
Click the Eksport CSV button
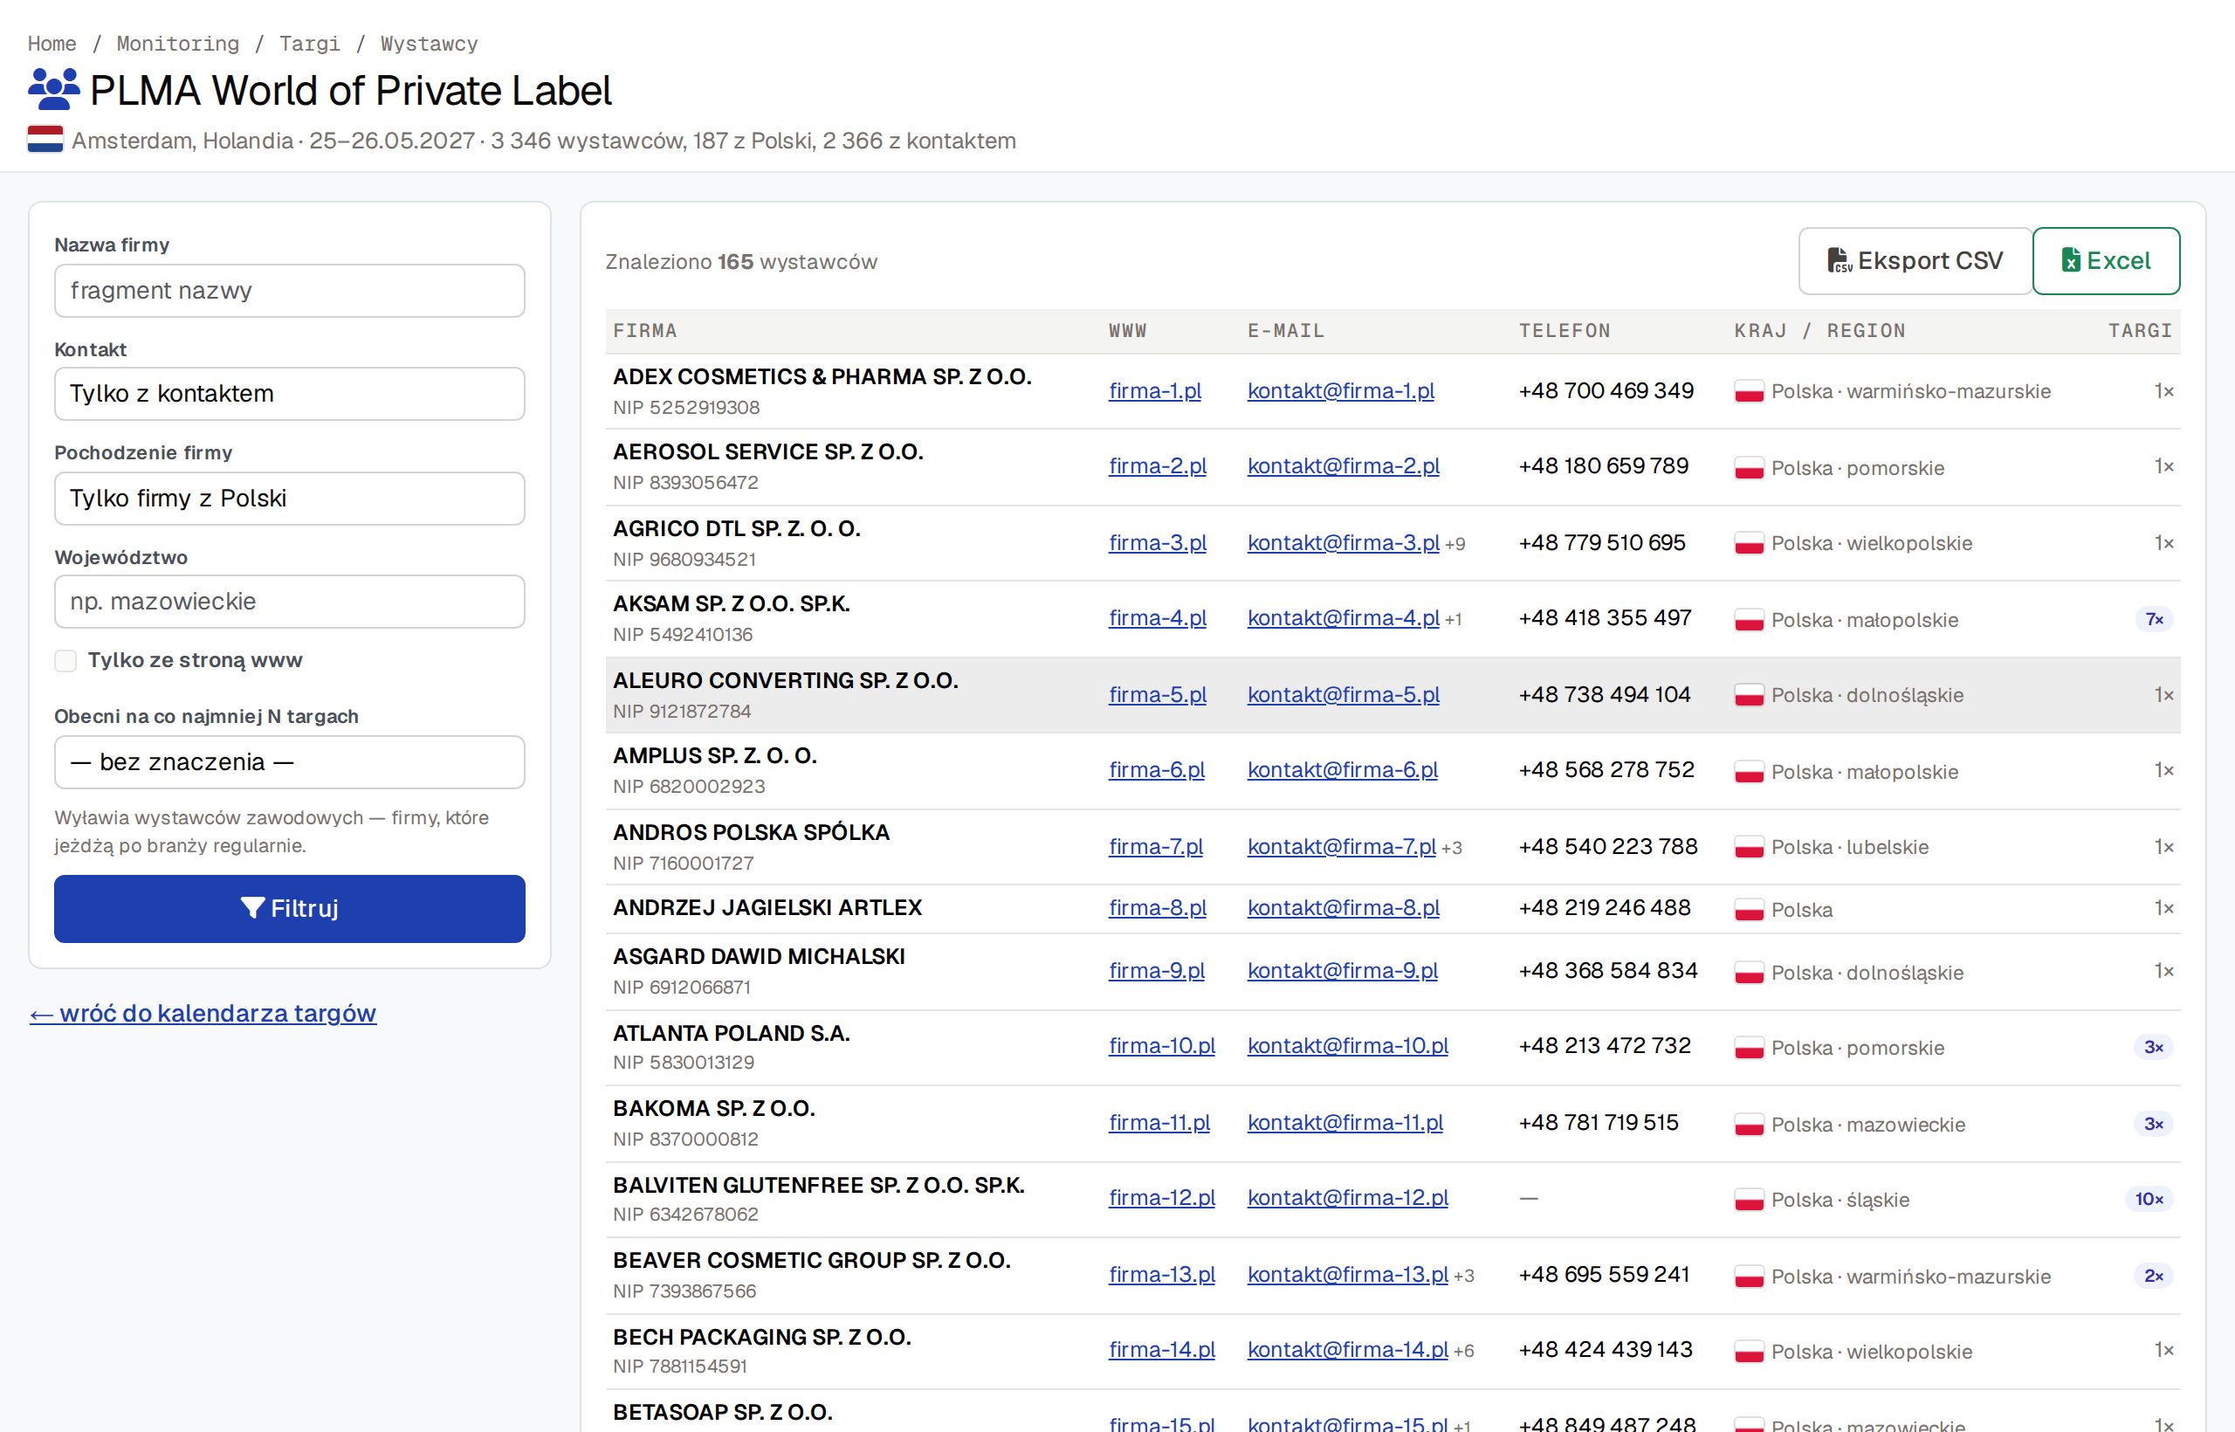[x=1915, y=261]
